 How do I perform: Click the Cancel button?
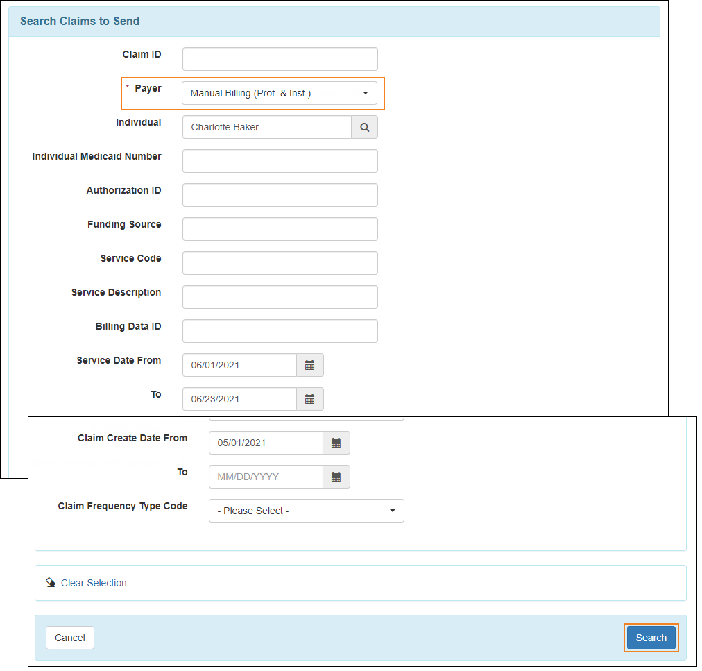(x=69, y=637)
